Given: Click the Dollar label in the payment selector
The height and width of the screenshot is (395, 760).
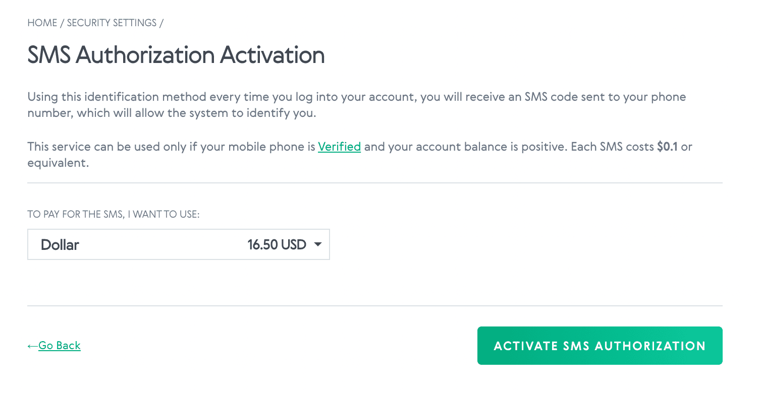Looking at the screenshot, I should pyautogui.click(x=59, y=244).
